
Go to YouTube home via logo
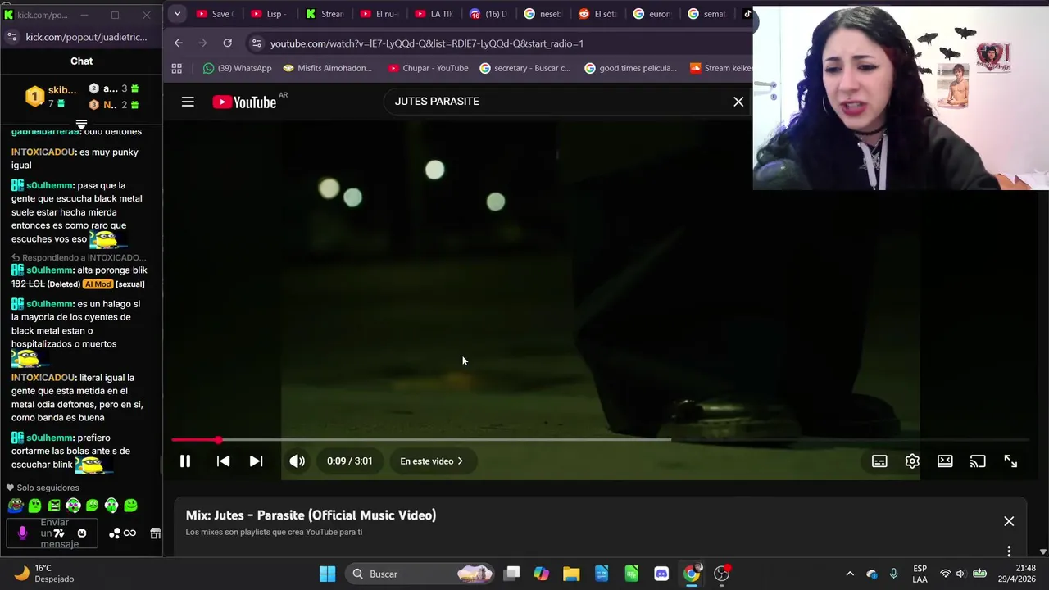[244, 102]
